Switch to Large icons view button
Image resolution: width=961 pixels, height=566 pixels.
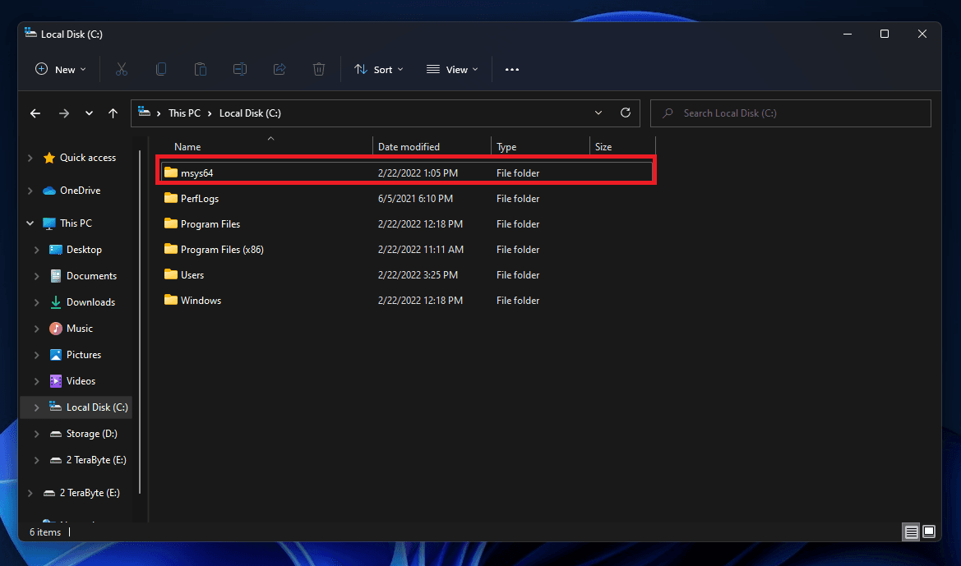[929, 531]
